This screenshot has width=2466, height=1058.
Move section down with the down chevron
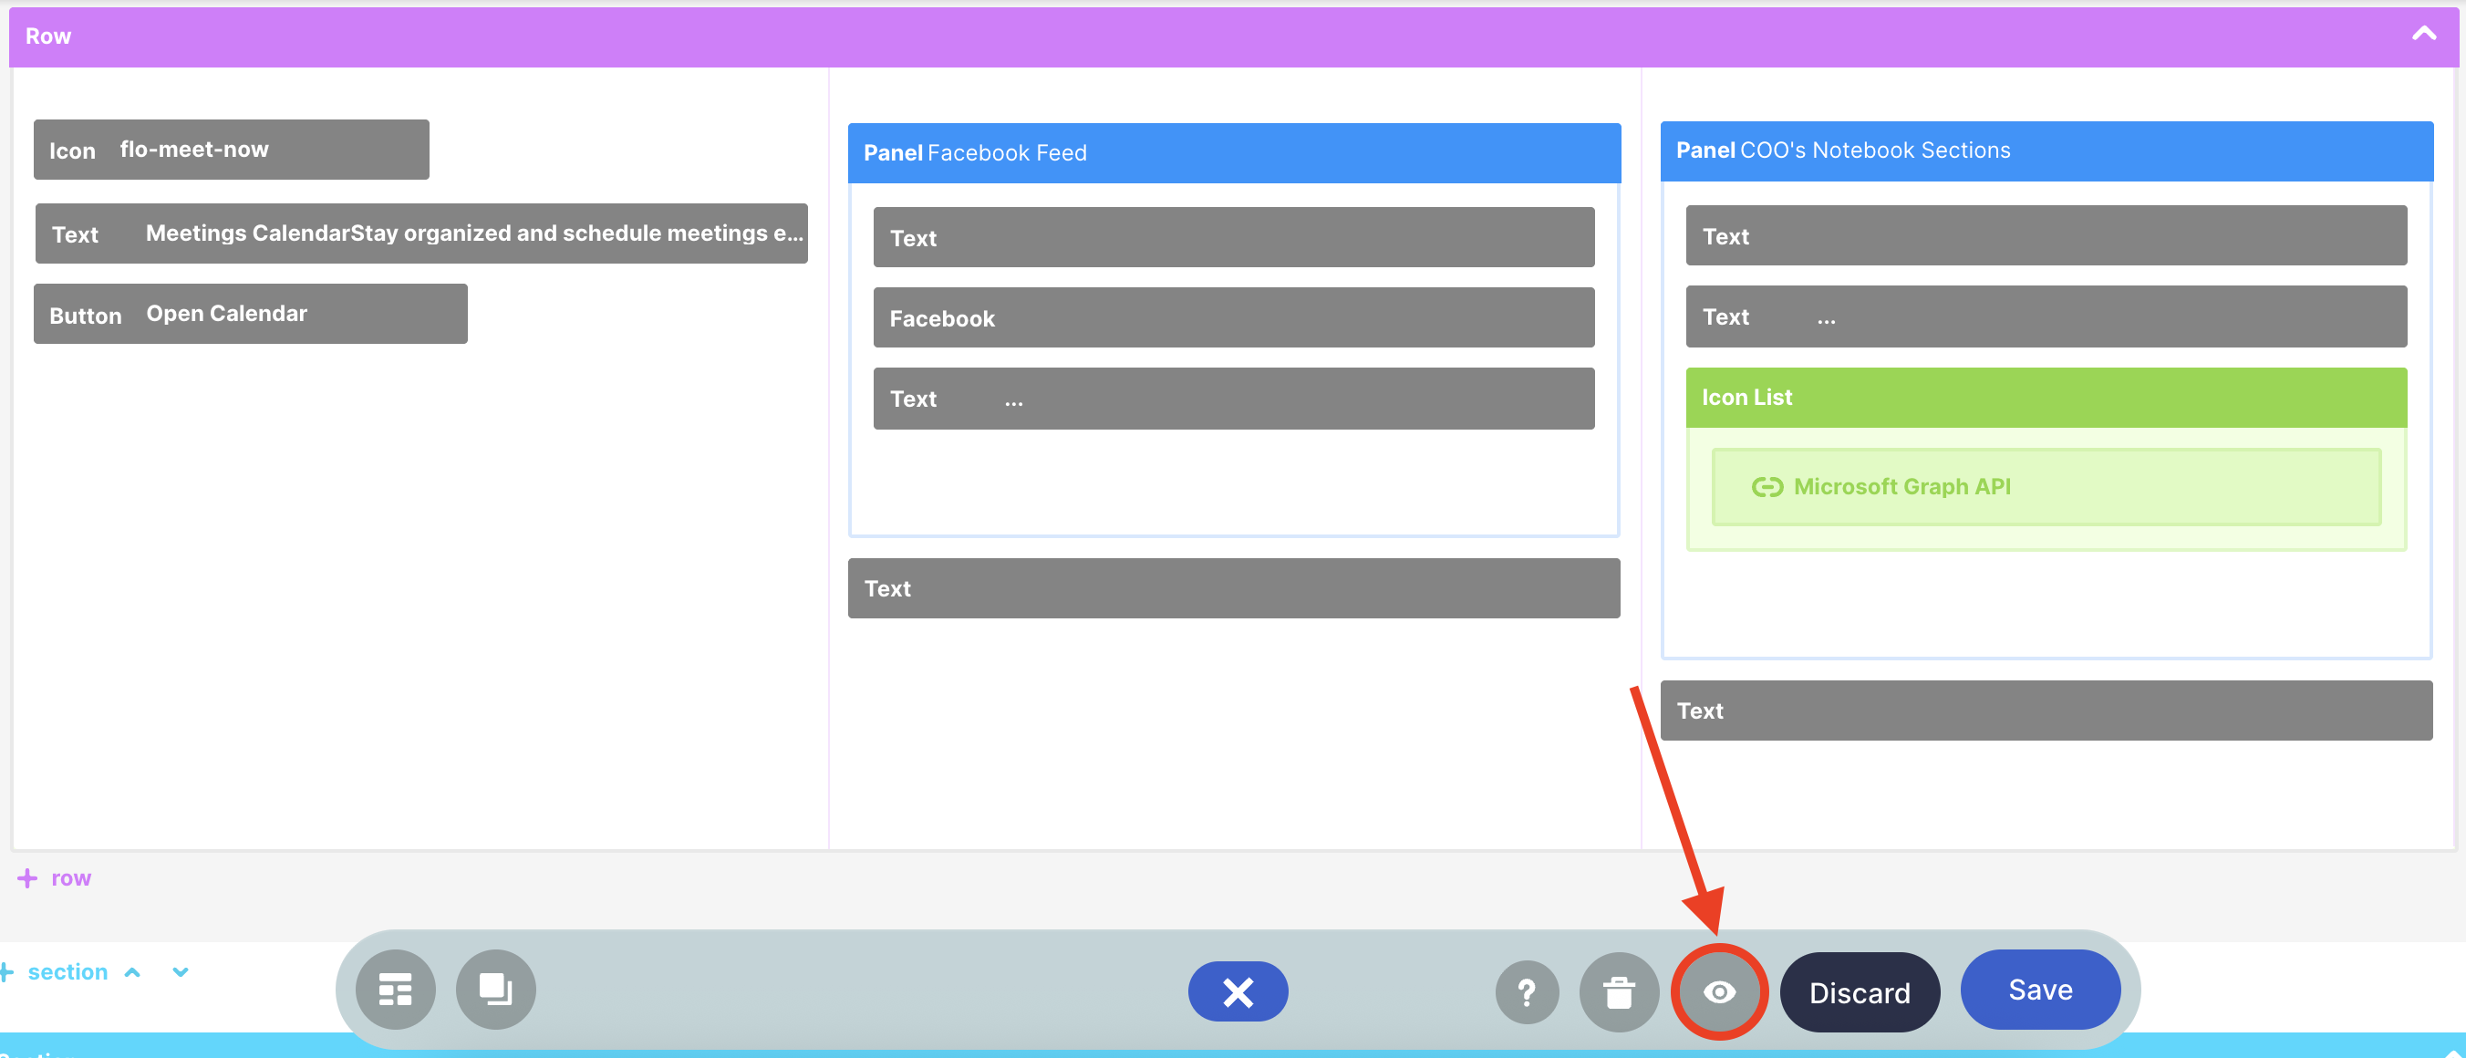[180, 970]
